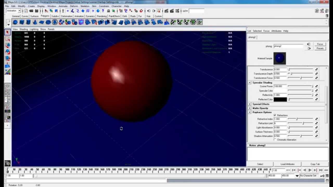
Task: Click the Reflected Color black swatch
Action: [x=280, y=99]
